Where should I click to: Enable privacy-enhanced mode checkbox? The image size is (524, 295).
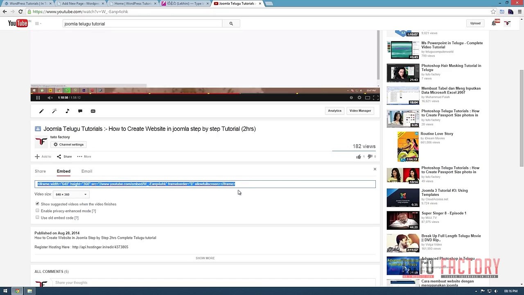click(x=37, y=211)
